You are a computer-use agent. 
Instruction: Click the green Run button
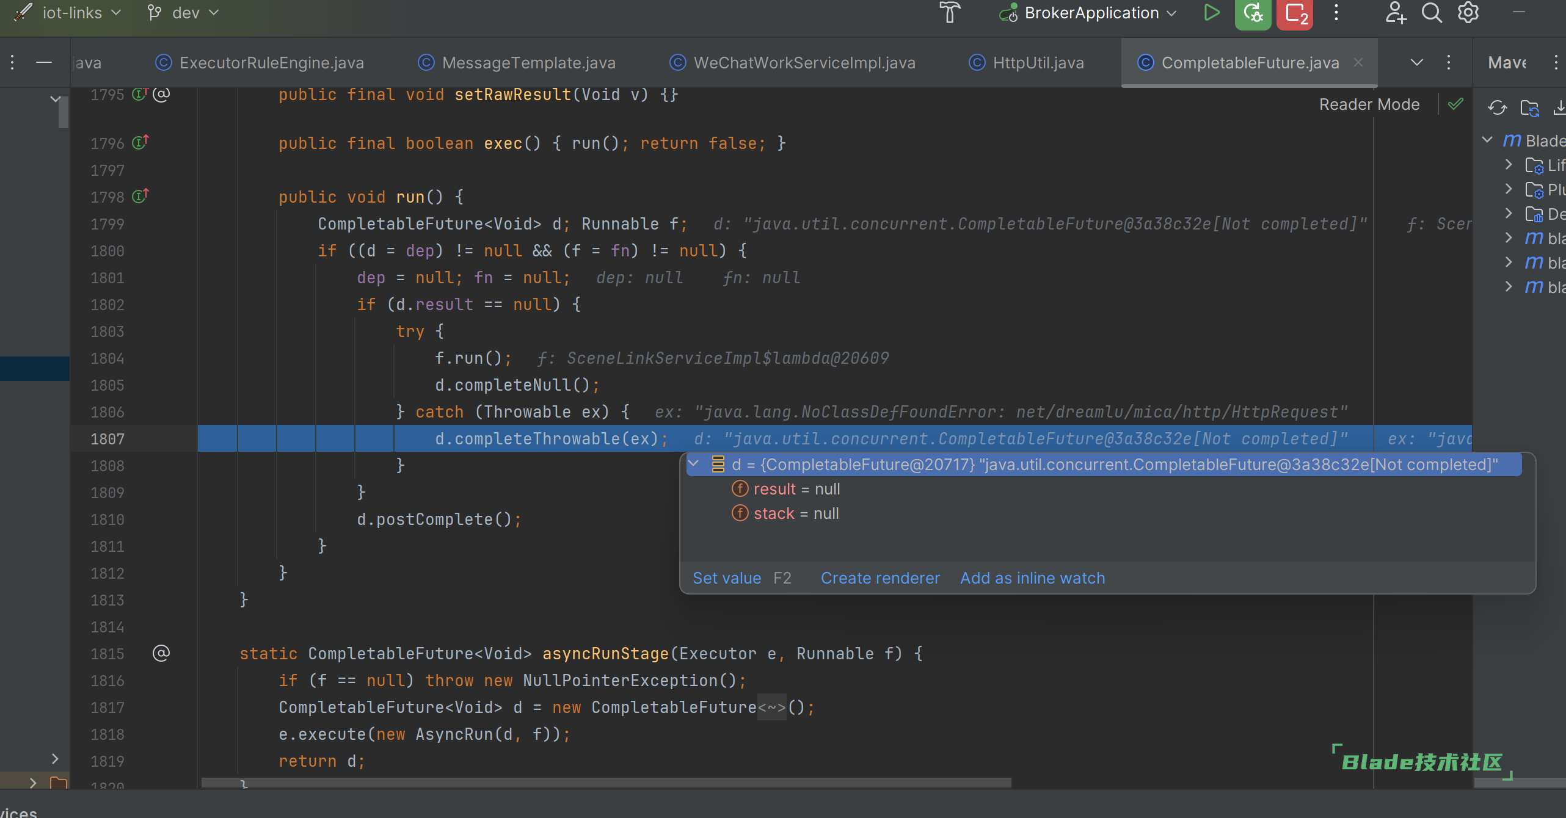click(1212, 13)
